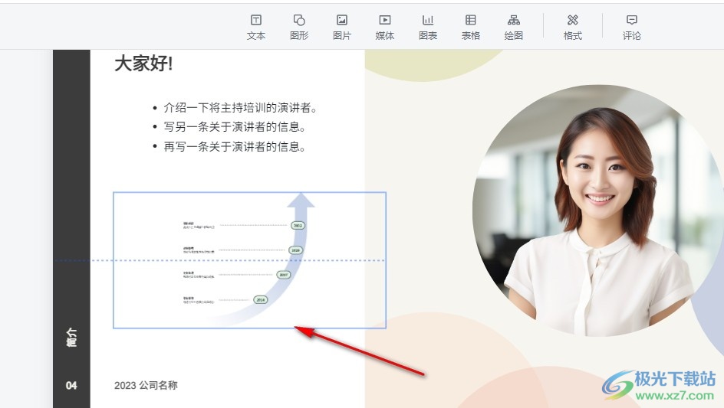
Task: Insert a chart with 图表
Action: (427, 28)
